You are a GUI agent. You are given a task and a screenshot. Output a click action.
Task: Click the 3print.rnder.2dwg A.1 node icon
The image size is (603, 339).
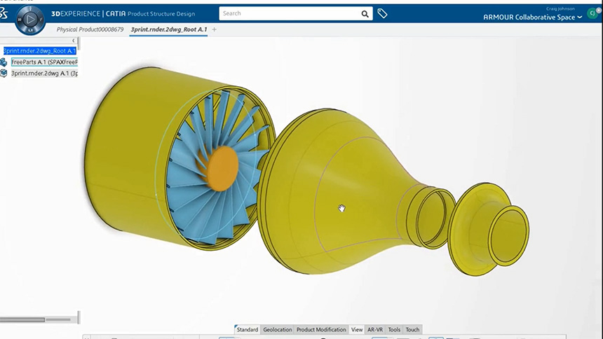coord(4,73)
